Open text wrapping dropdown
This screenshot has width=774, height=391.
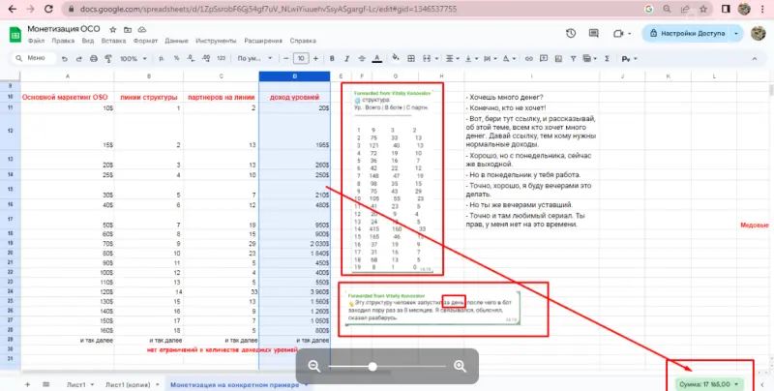pyautogui.click(x=490, y=58)
